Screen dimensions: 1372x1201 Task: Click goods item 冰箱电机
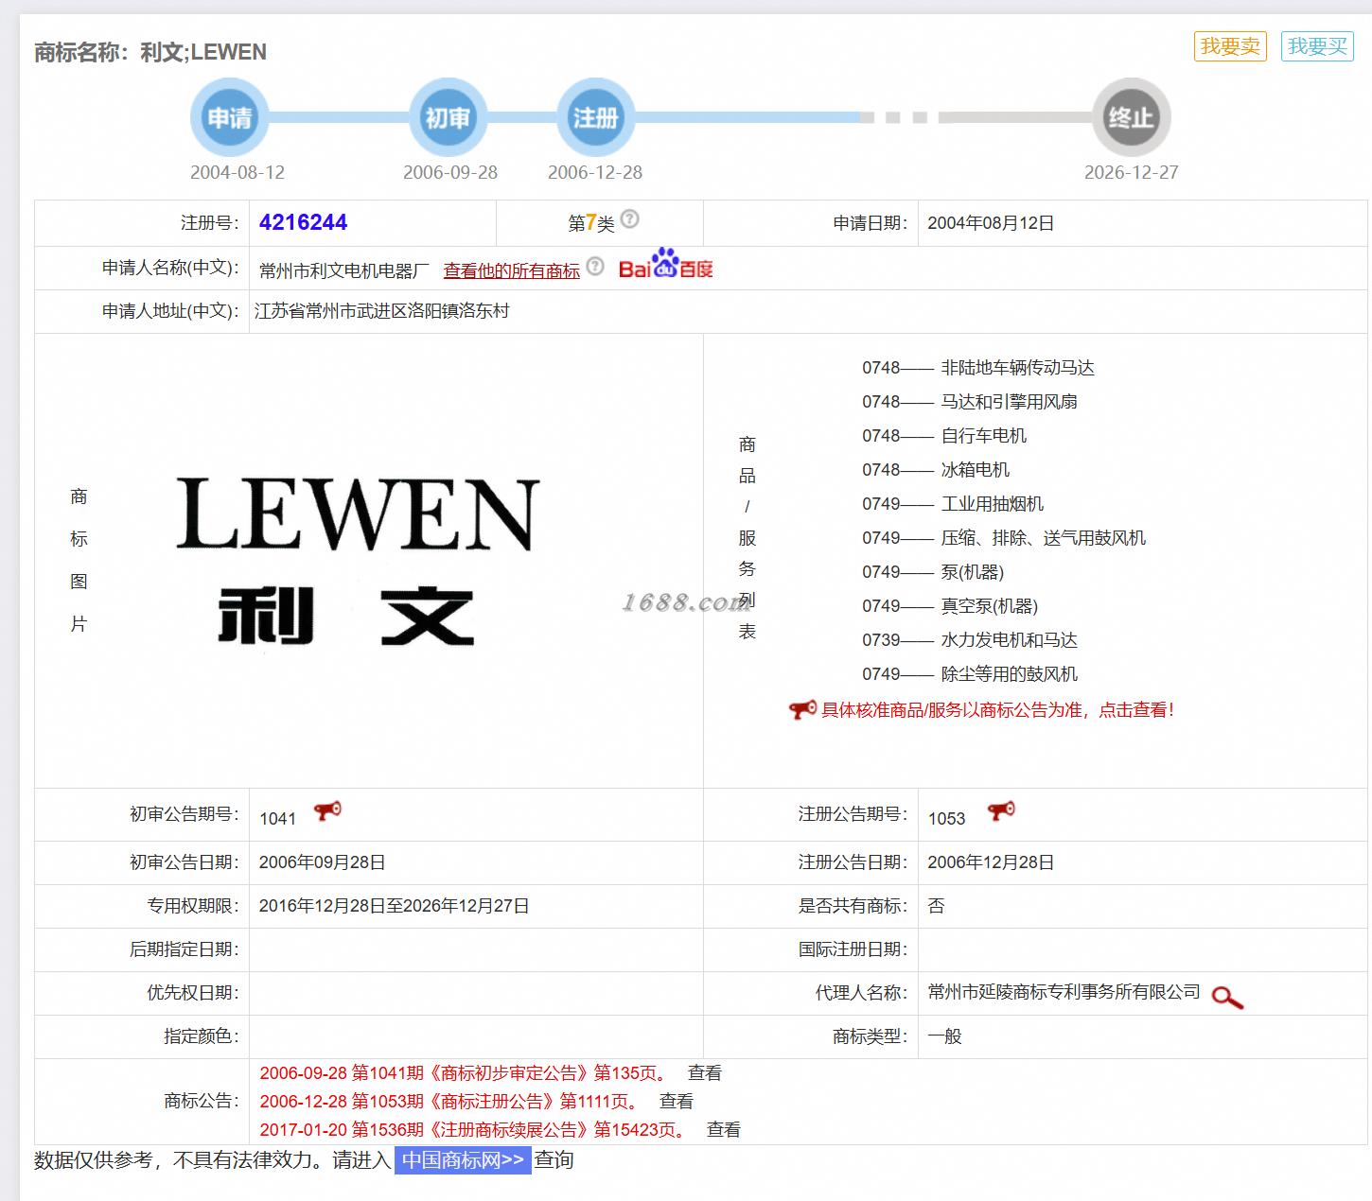[976, 470]
